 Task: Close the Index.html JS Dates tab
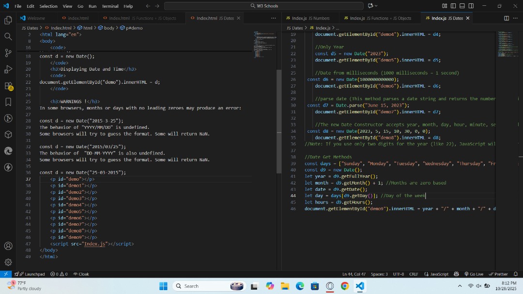(x=238, y=18)
